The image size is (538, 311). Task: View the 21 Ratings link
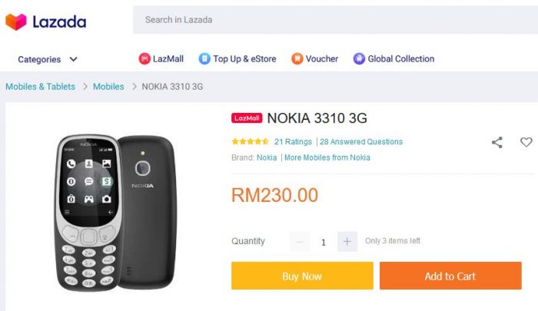tap(293, 142)
